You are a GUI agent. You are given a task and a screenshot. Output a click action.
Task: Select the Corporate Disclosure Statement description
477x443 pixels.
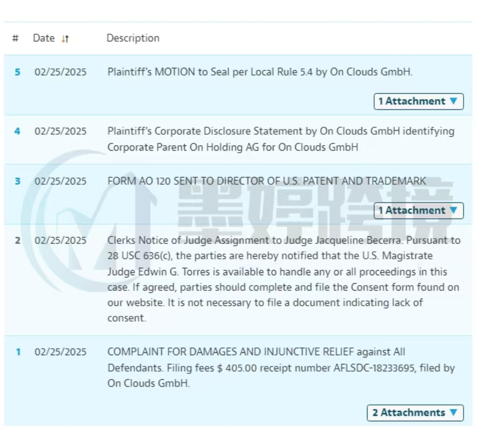tap(281, 139)
